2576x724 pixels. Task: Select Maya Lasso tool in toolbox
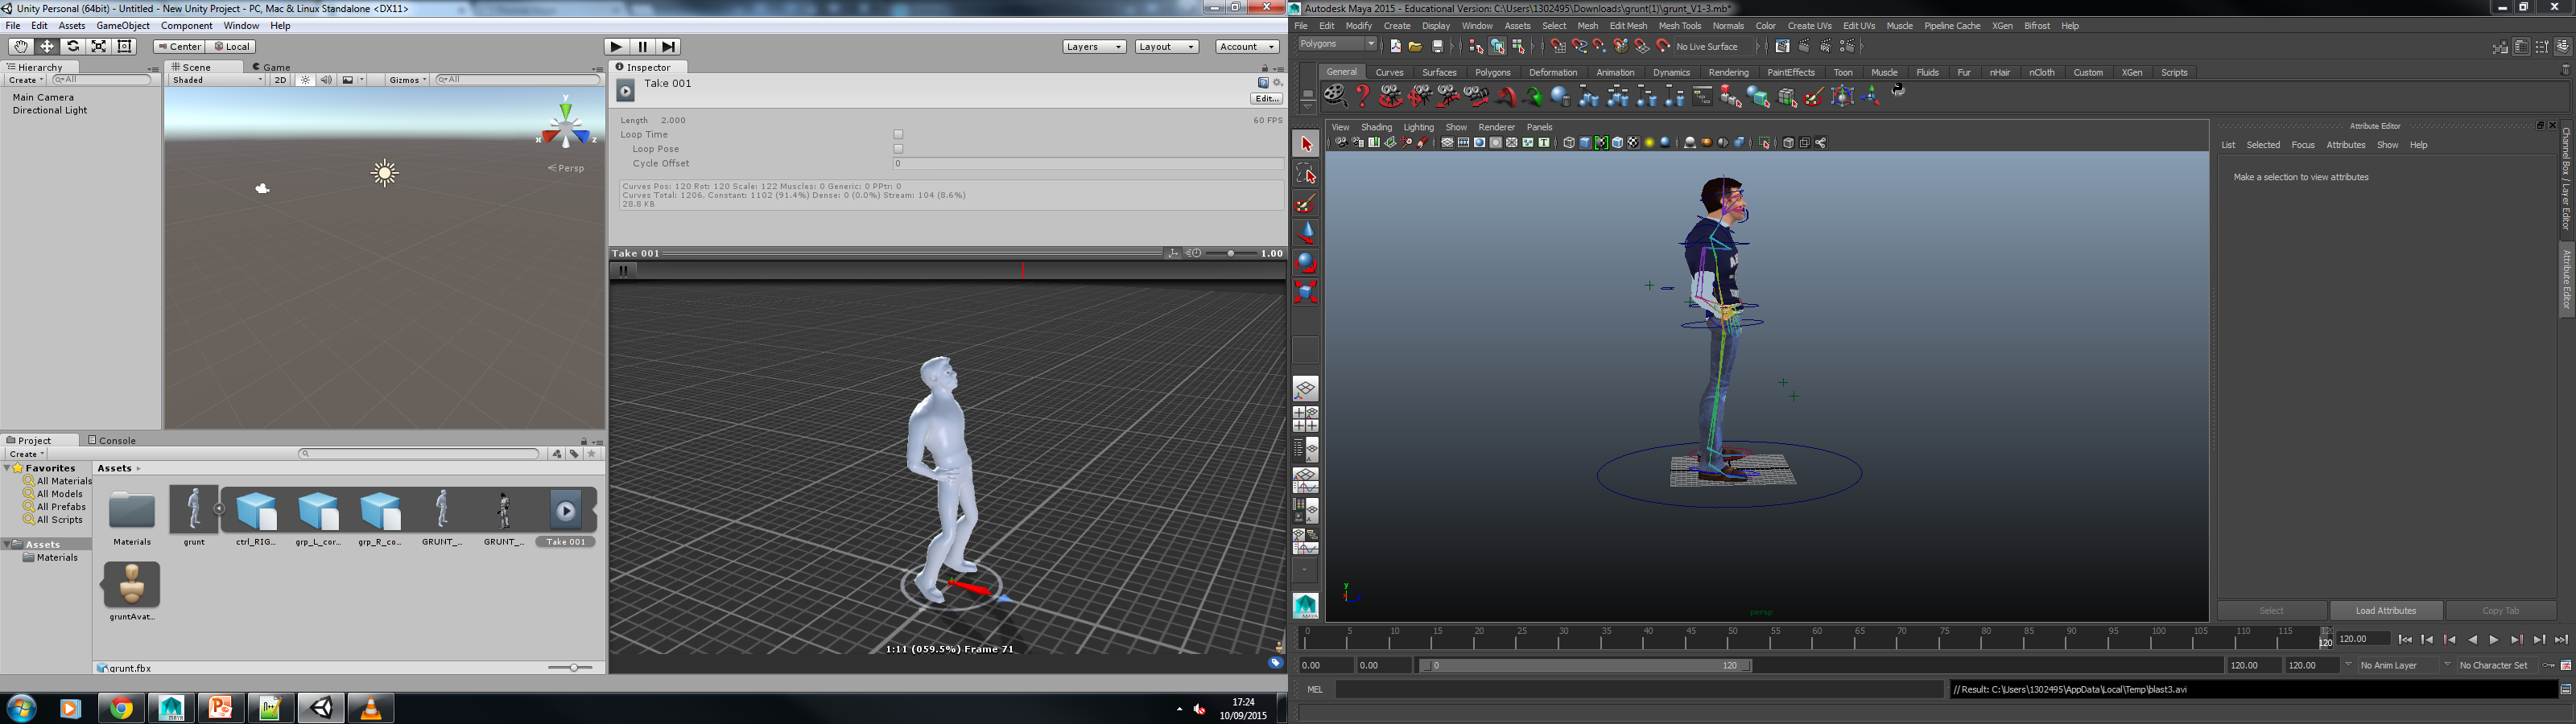click(x=1306, y=174)
